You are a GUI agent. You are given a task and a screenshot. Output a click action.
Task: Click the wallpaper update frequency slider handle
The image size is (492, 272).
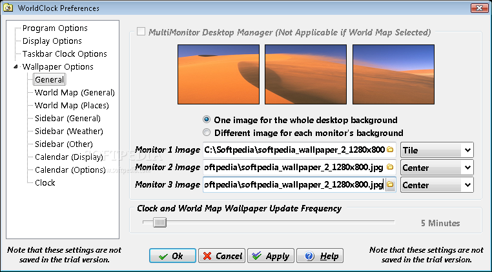coord(159,222)
